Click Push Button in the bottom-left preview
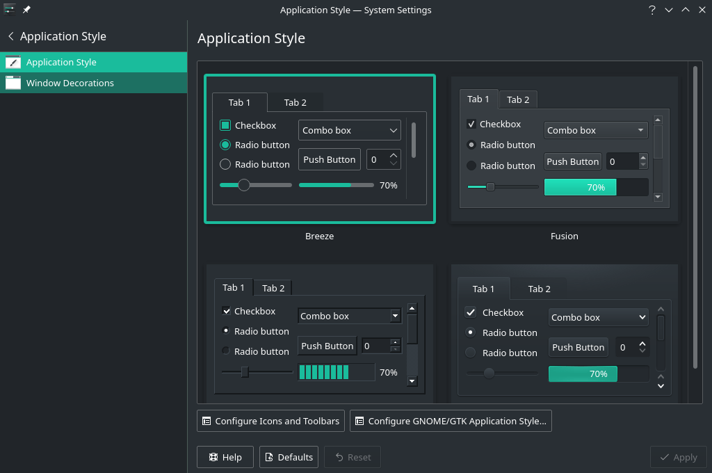Screen dimensions: 712x473 327,346
